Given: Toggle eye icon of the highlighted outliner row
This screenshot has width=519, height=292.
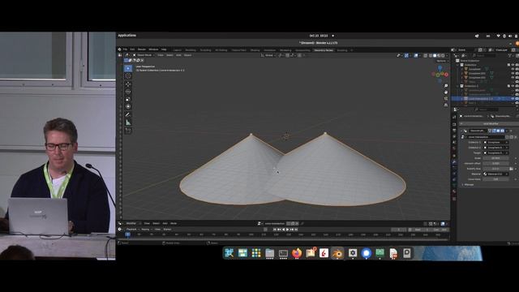Looking at the screenshot, I should [x=513, y=99].
